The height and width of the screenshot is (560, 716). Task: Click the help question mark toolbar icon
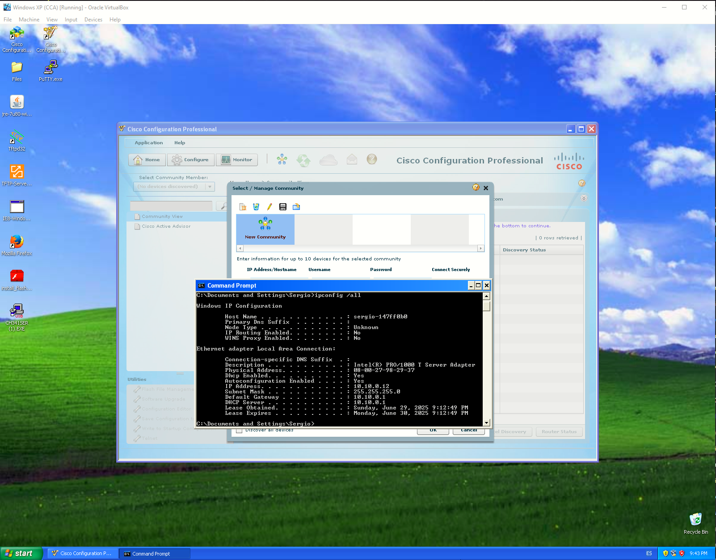372,159
